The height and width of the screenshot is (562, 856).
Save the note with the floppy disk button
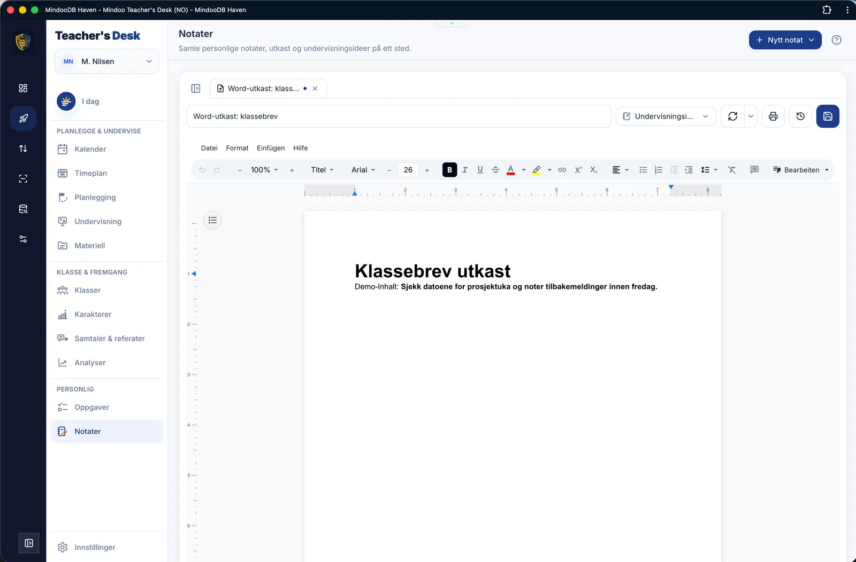pyautogui.click(x=828, y=116)
